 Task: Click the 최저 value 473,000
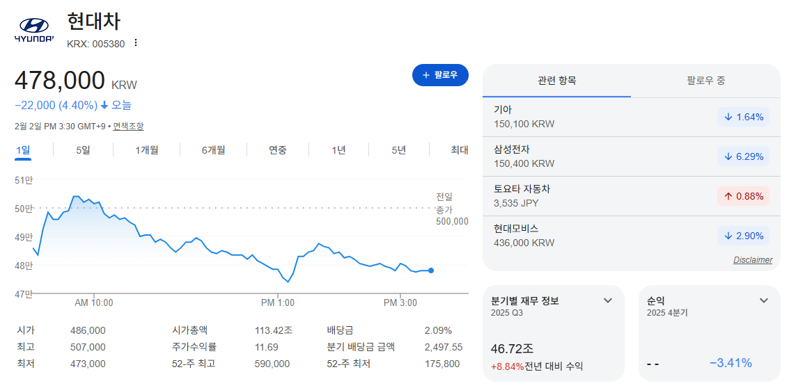(x=88, y=364)
